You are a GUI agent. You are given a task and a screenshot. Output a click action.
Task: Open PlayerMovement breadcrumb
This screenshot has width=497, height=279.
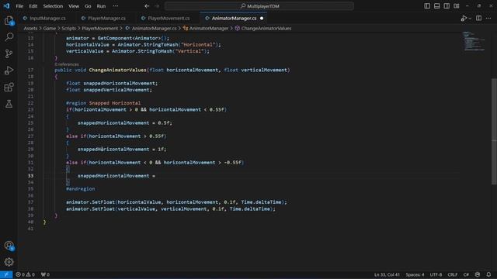pyautogui.click(x=100, y=28)
